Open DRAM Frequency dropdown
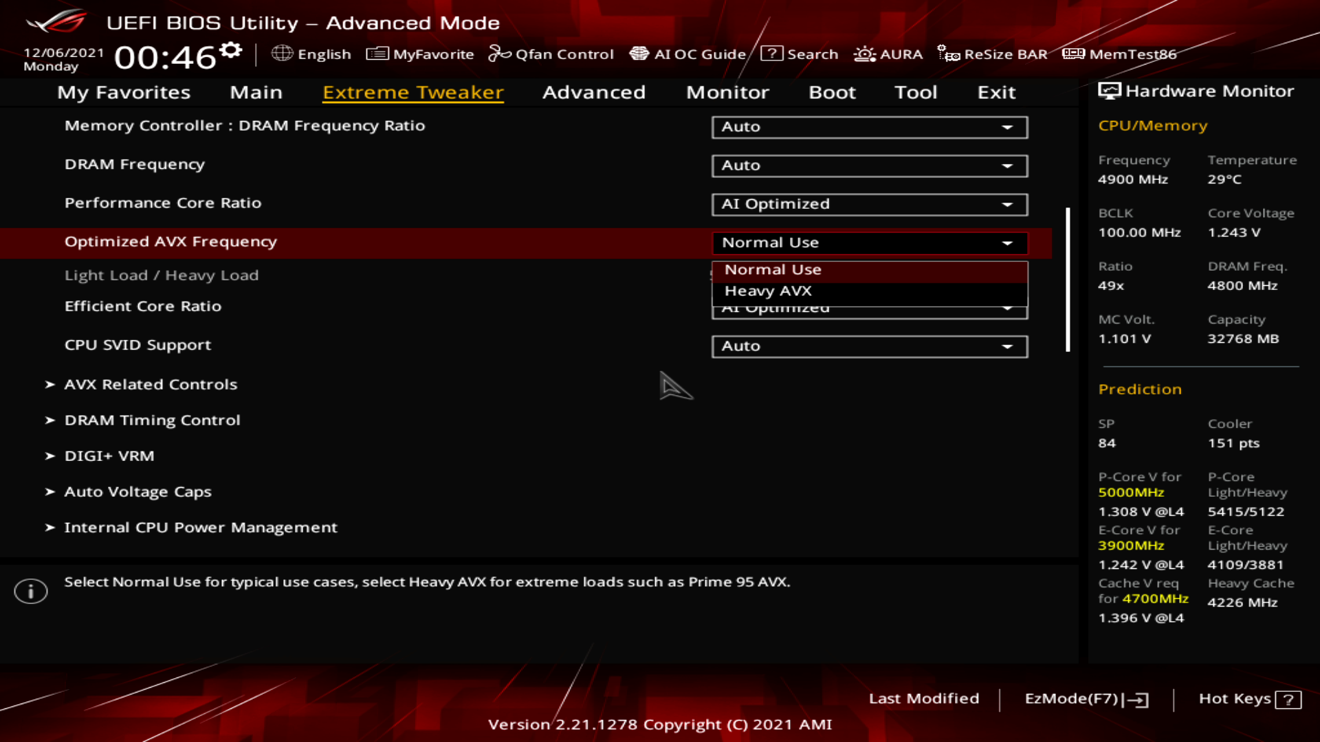 click(869, 166)
